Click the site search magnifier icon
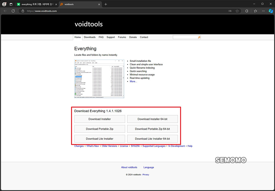The width and height of the screenshot is (275, 191). tap(199, 37)
